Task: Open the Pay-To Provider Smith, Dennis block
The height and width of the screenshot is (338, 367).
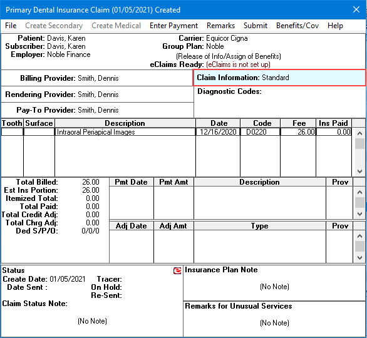Action: (97, 110)
